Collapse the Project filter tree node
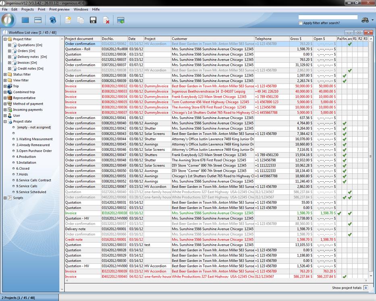 (x=5, y=39)
